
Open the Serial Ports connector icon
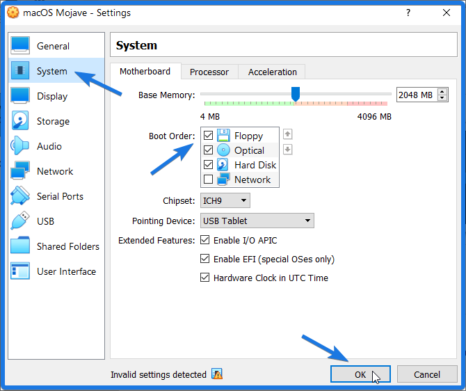[x=20, y=195]
